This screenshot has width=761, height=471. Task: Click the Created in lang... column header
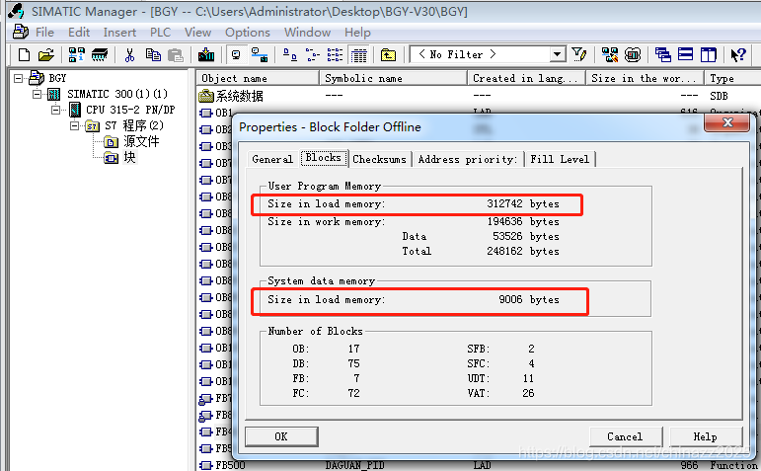coord(527,78)
